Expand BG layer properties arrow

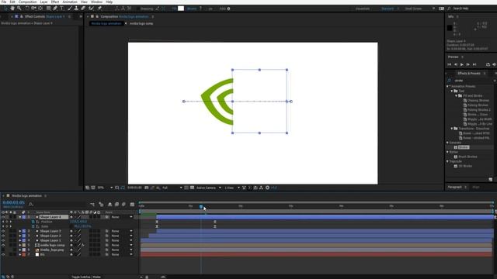[x=20, y=254]
